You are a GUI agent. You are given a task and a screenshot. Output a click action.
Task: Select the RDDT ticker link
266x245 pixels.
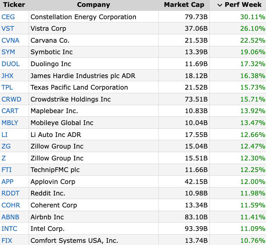pos(11,193)
